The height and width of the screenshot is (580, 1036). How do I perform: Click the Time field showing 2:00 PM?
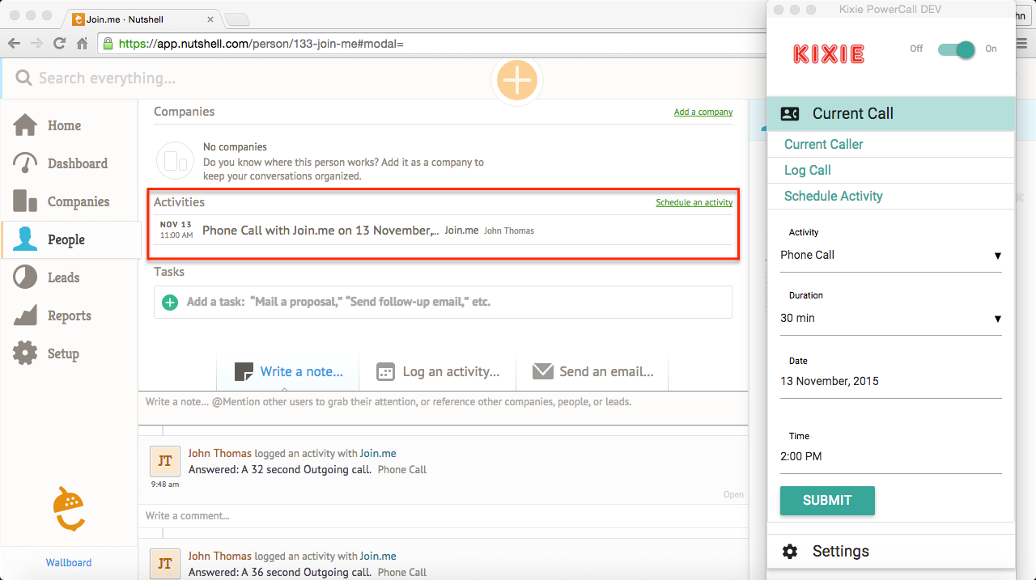click(891, 457)
